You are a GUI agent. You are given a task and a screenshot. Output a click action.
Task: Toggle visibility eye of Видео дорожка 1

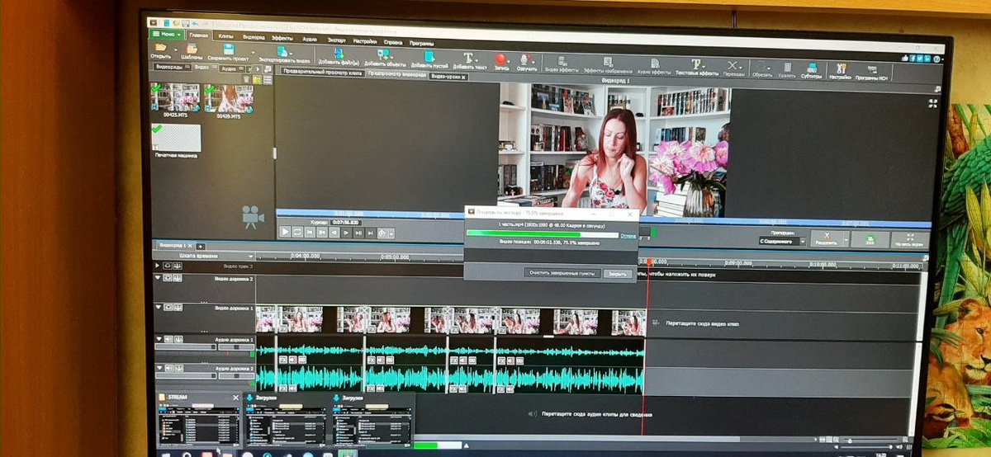(x=168, y=307)
